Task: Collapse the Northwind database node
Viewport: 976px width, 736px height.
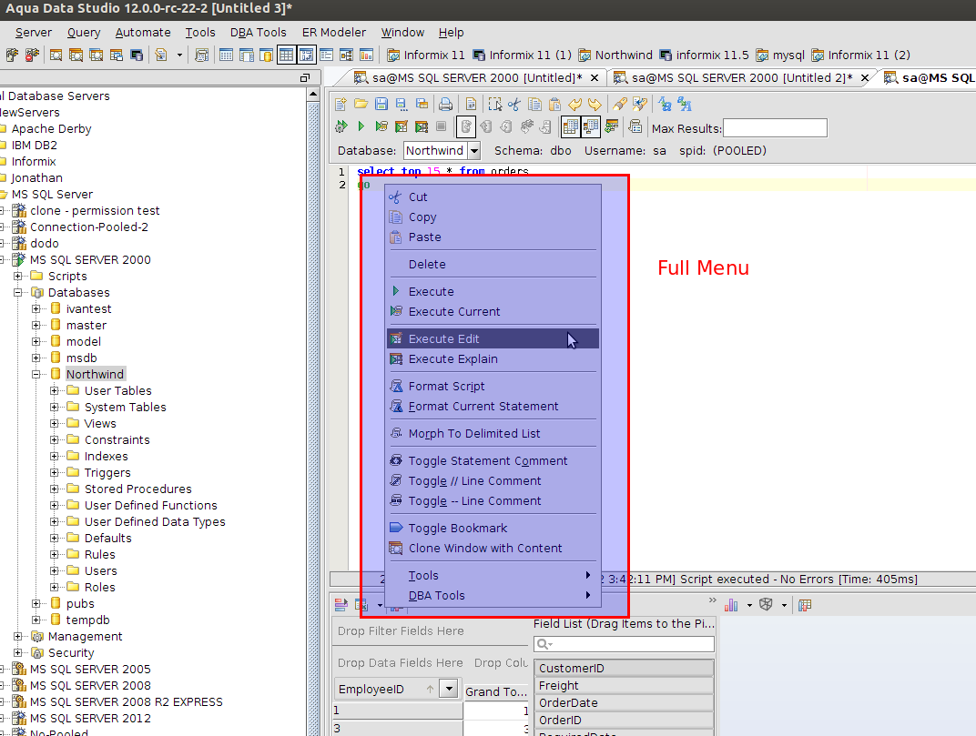Action: click(x=36, y=375)
